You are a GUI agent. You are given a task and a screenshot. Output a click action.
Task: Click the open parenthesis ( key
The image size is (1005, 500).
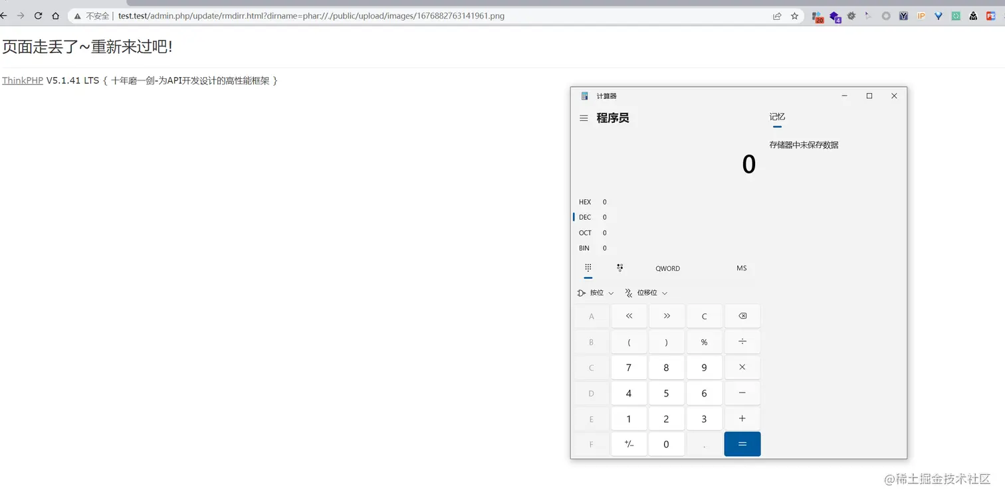(x=629, y=342)
